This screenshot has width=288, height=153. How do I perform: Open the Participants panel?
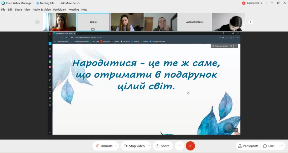pos(248,146)
